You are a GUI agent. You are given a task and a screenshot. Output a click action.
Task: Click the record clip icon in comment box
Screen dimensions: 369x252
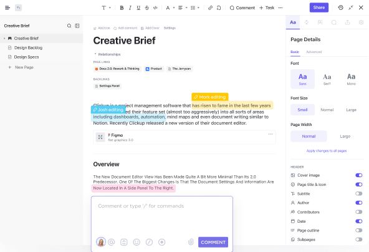click(x=161, y=242)
